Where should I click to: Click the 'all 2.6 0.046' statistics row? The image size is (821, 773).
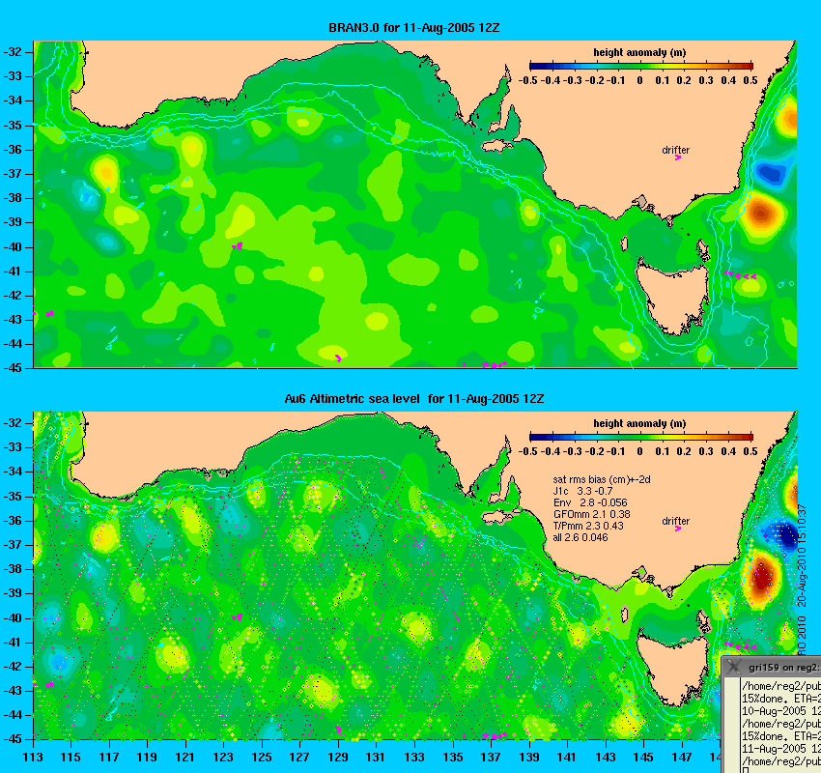580,537
